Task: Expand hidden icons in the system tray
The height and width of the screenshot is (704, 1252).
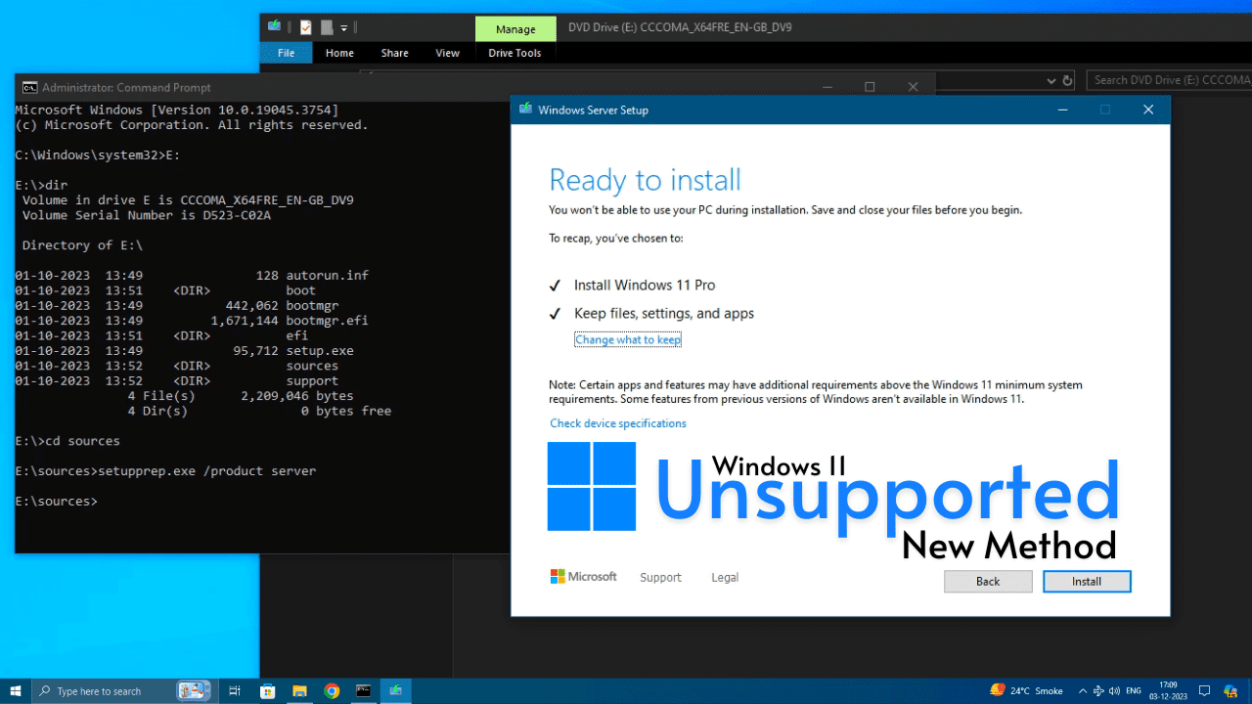Action: tap(1082, 690)
